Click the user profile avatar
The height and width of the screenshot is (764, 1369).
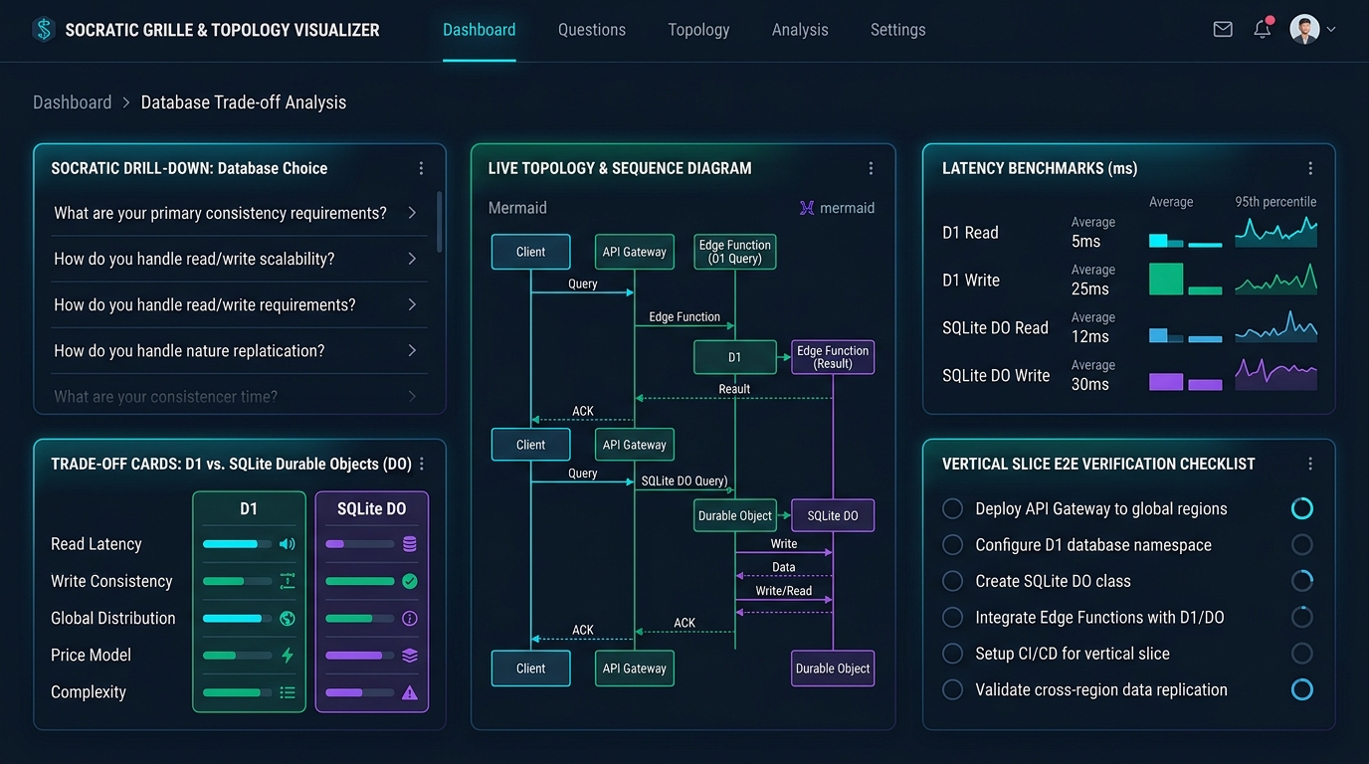click(1304, 29)
